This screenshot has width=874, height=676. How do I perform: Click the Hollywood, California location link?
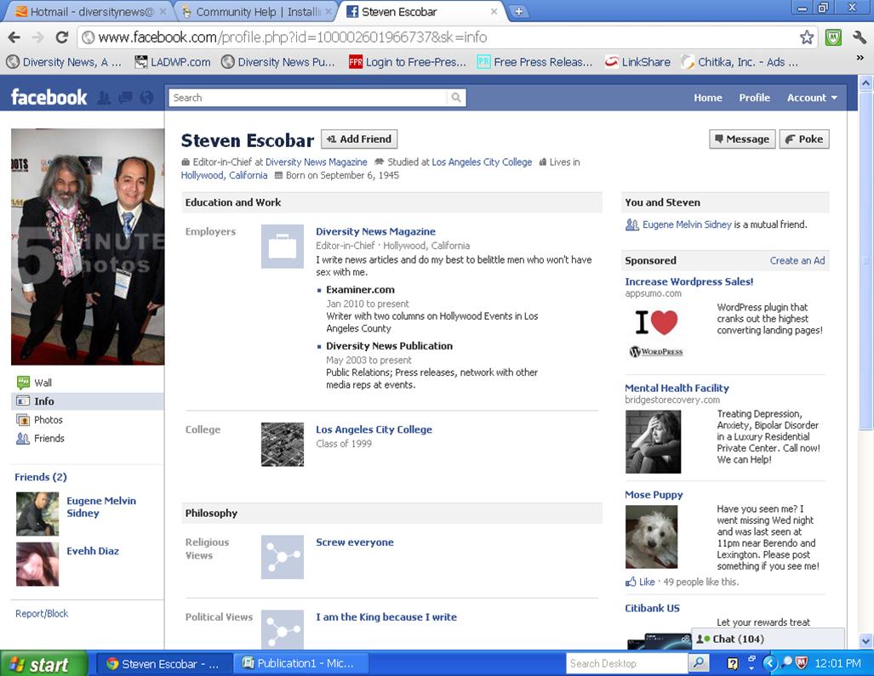tap(224, 175)
